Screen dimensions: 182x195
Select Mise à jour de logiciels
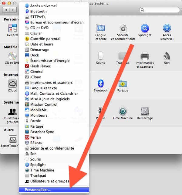pyautogui.click(x=54, y=99)
